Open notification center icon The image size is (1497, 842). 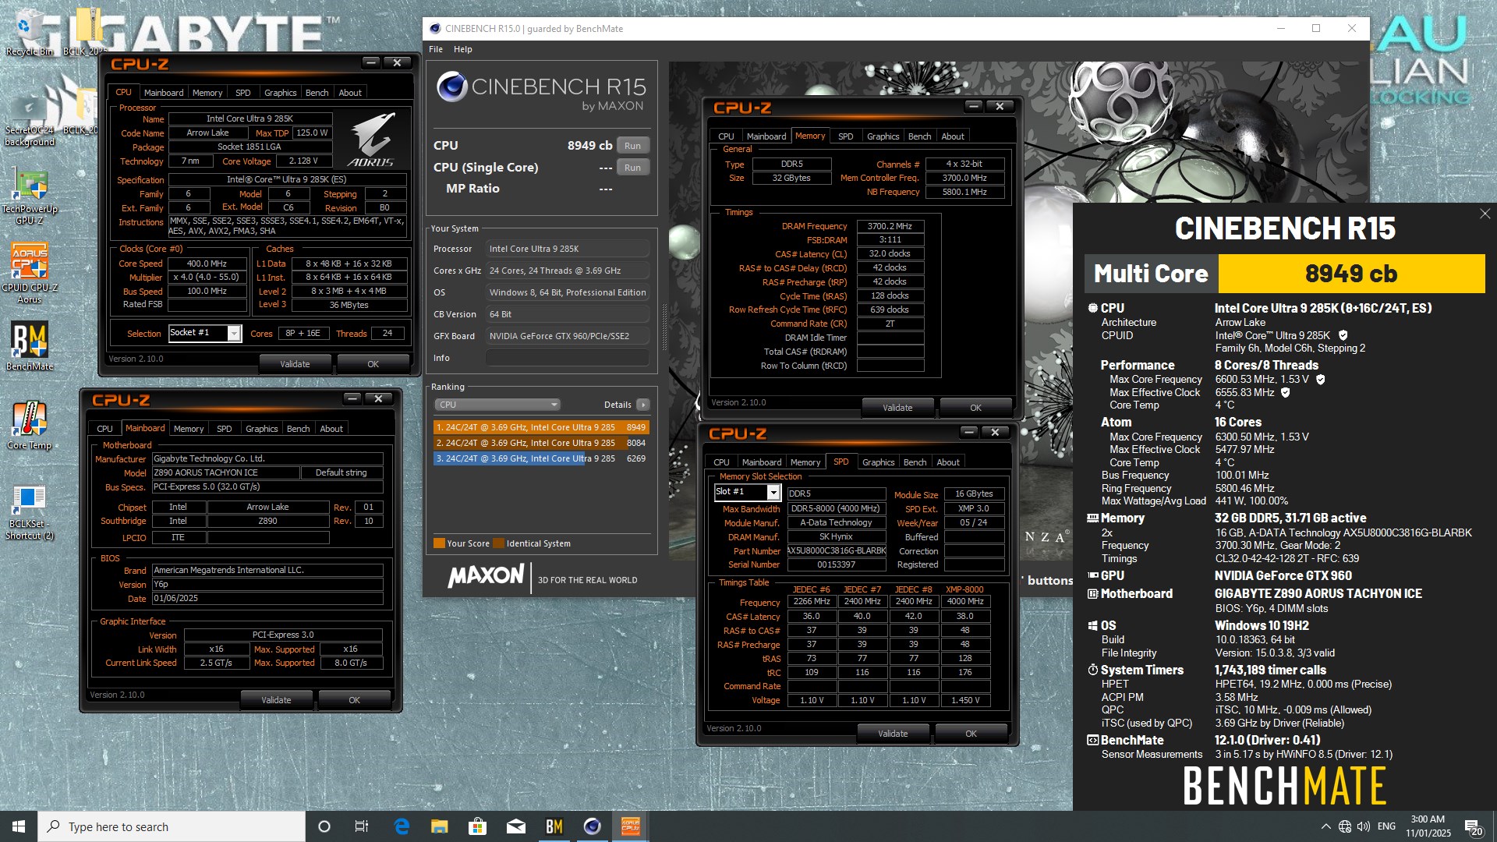1473,826
